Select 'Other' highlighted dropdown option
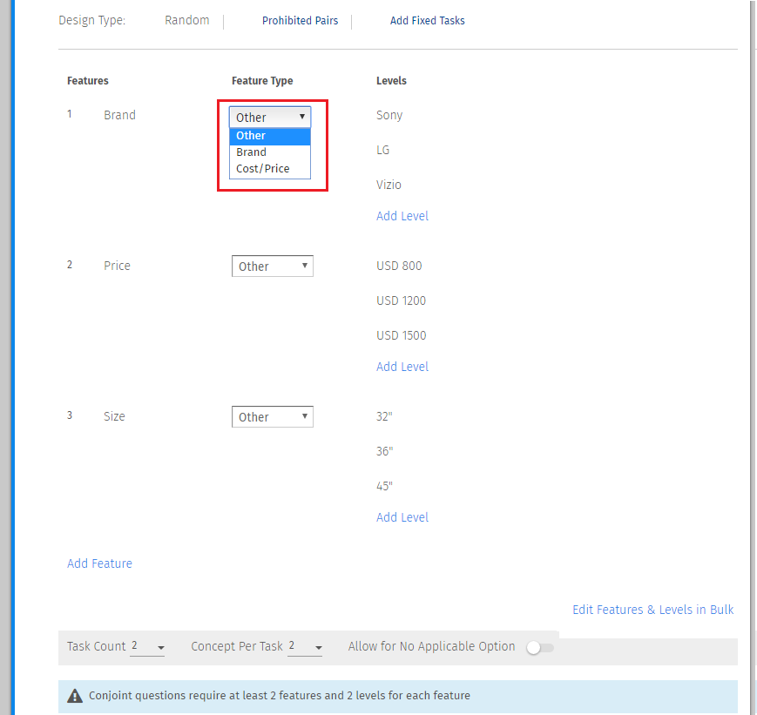 pyautogui.click(x=251, y=136)
